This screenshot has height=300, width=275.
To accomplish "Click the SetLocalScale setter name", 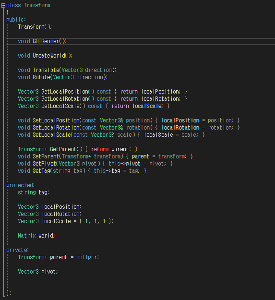I will tap(52, 135).
